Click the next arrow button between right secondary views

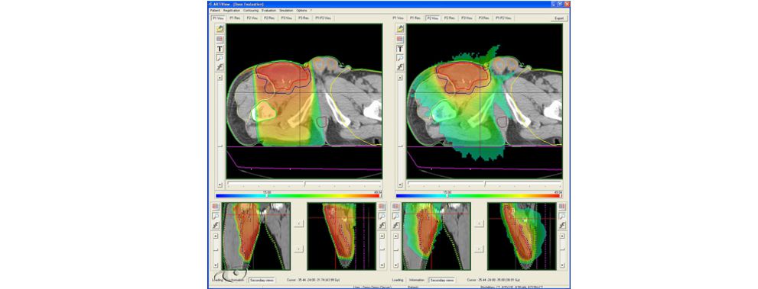click(479, 249)
